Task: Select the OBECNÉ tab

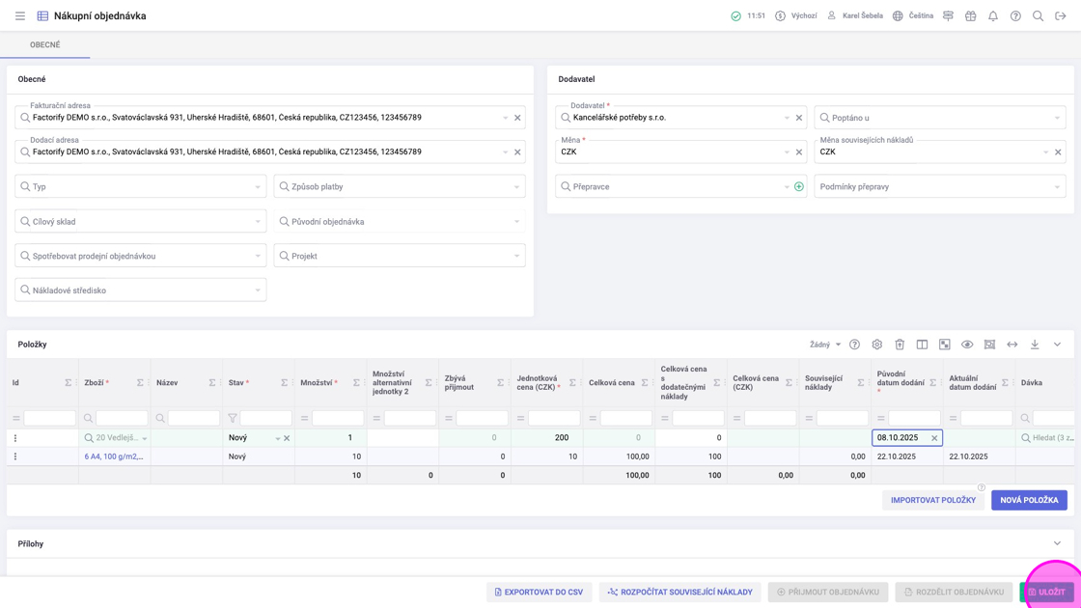Action: (x=45, y=45)
